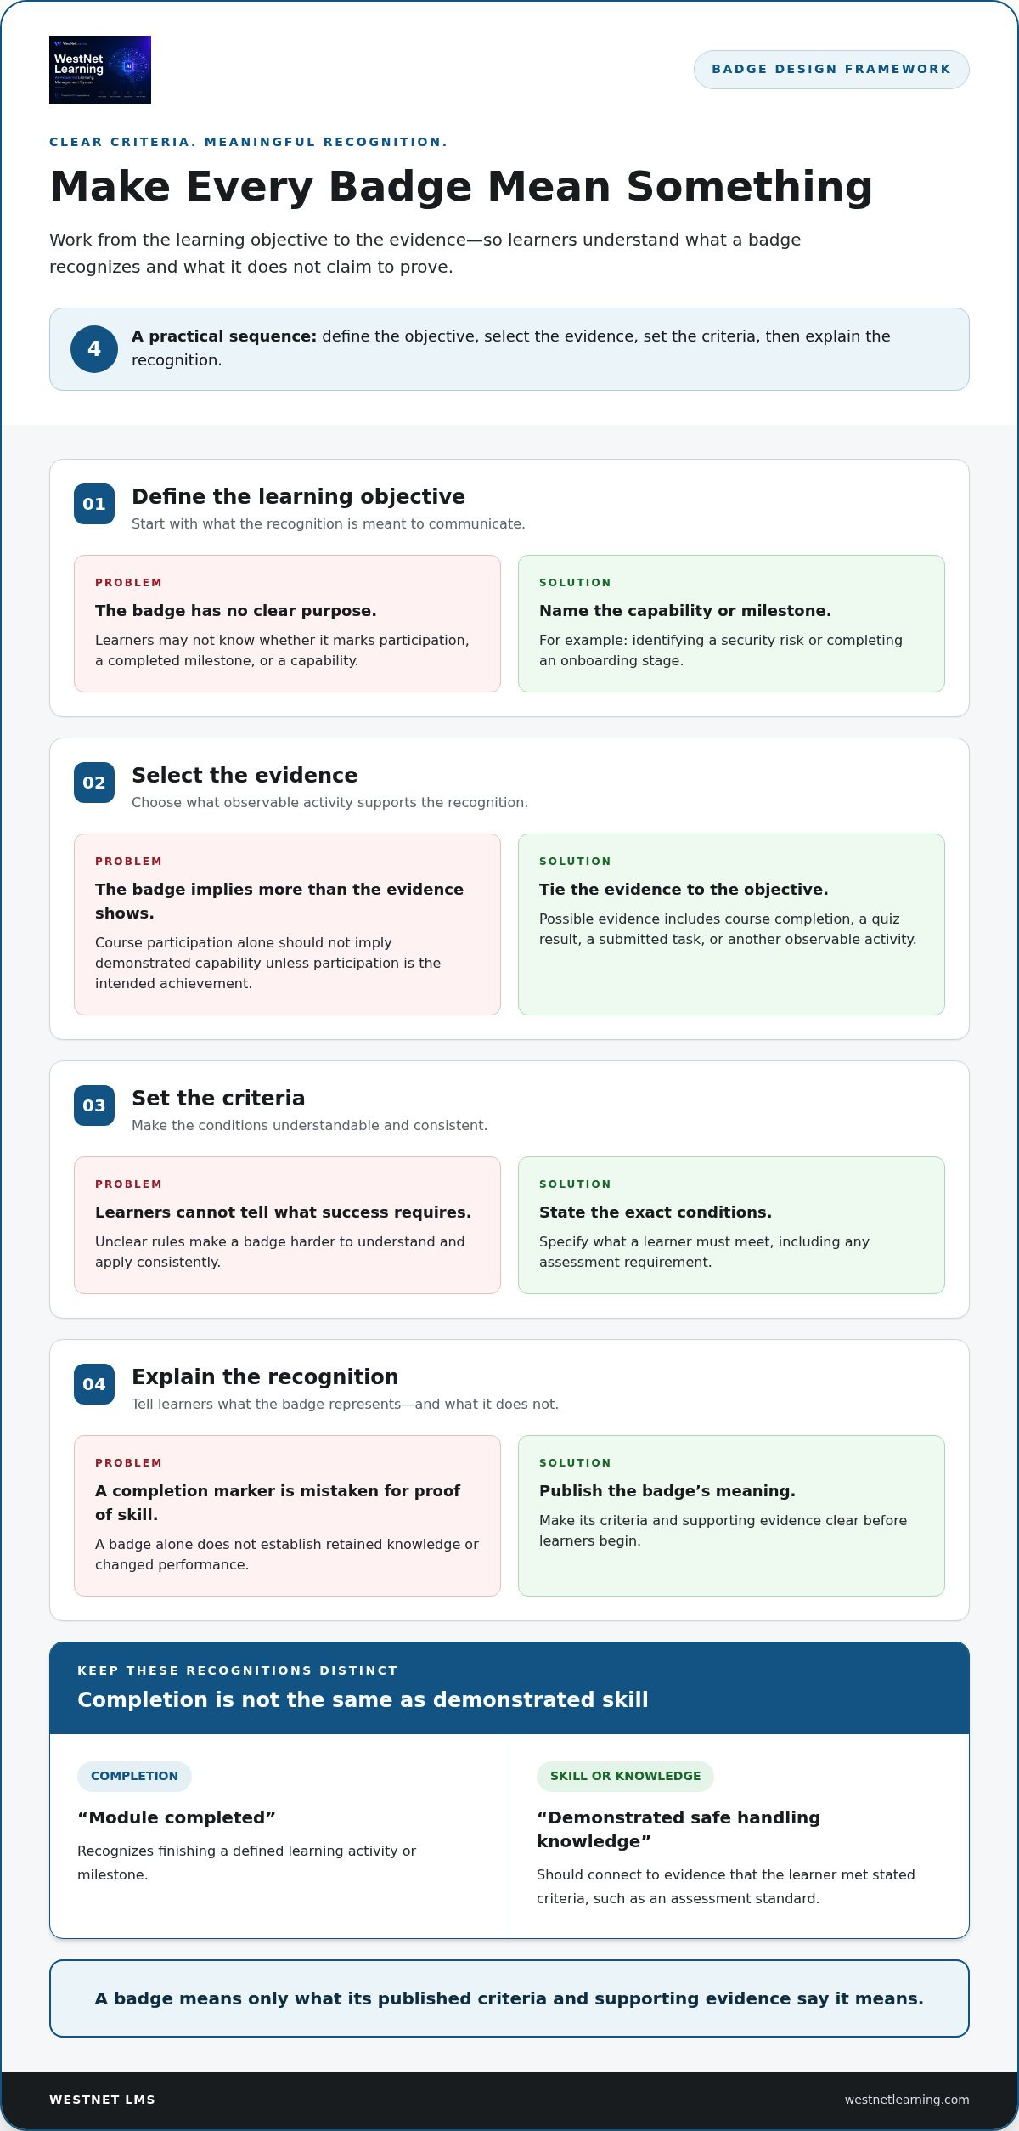Screen dimensions: 1019x2131
Task: Click the 04 step number icon
Action: click(94, 1384)
